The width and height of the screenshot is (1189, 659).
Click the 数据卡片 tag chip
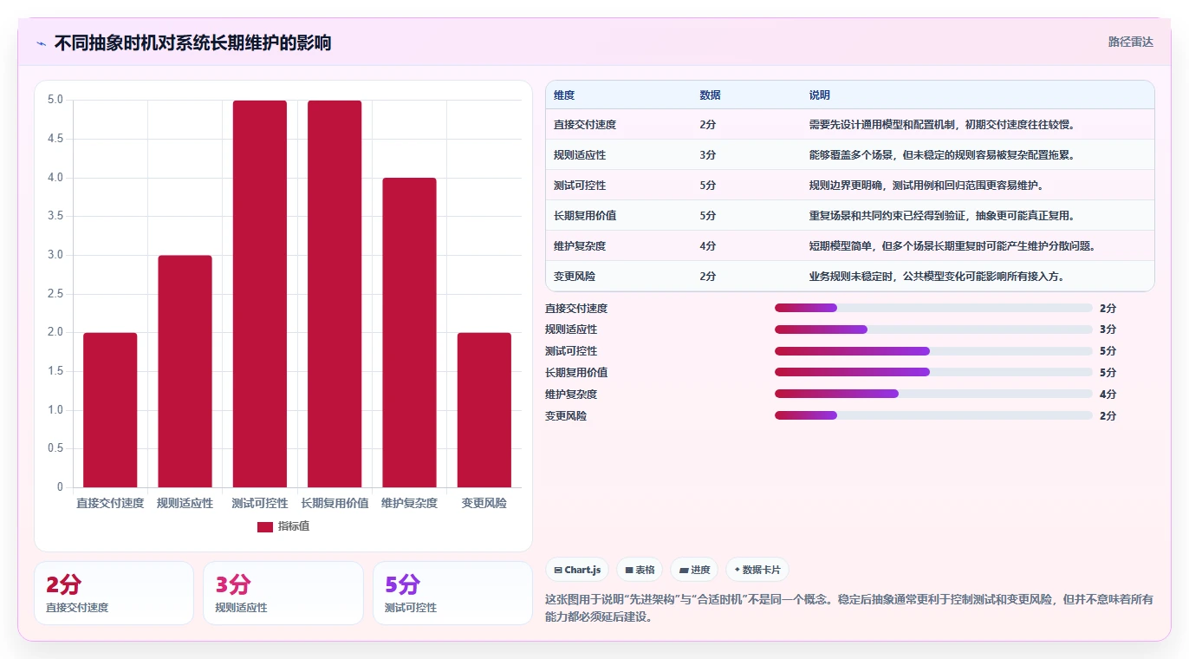pyautogui.click(x=757, y=570)
